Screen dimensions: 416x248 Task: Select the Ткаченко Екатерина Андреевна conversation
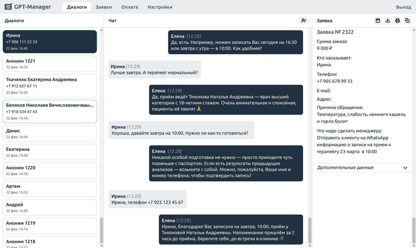click(x=50, y=86)
